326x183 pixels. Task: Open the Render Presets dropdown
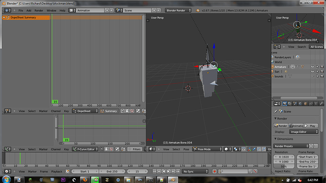291,146
